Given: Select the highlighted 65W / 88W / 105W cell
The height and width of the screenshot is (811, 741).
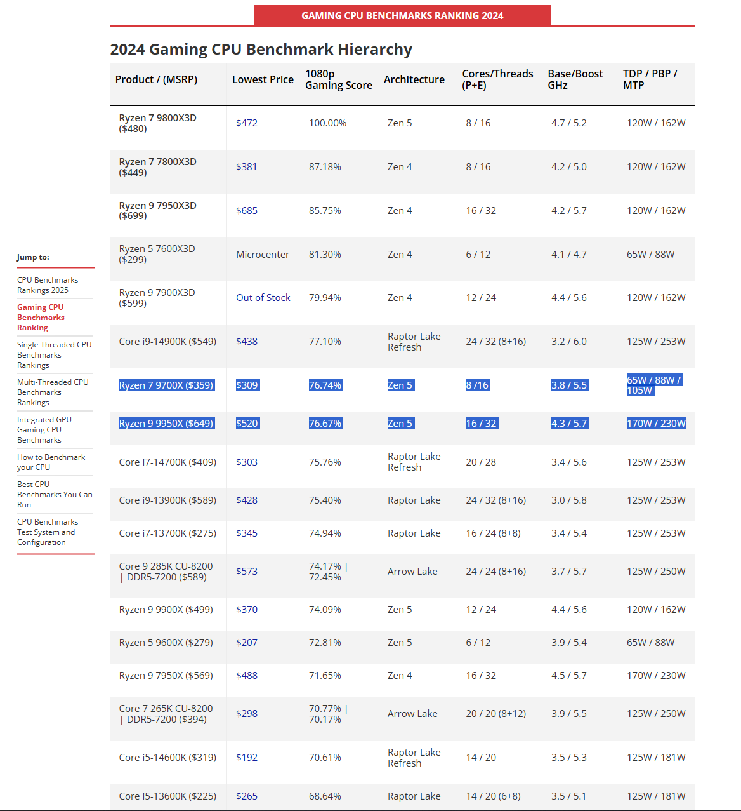Looking at the screenshot, I should tap(654, 385).
